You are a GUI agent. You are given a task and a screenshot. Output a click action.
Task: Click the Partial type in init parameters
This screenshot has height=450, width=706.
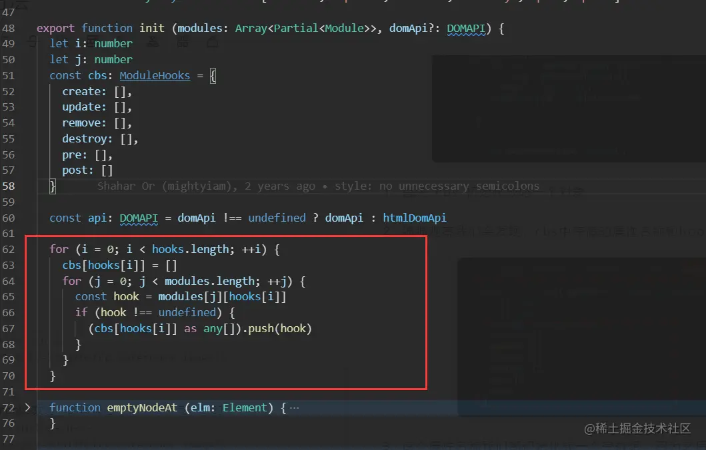tap(296, 29)
